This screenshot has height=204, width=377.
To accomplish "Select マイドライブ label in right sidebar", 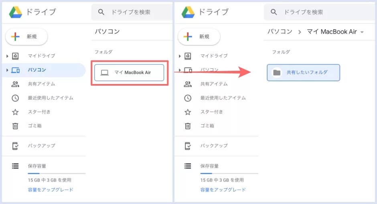I will (214, 56).
